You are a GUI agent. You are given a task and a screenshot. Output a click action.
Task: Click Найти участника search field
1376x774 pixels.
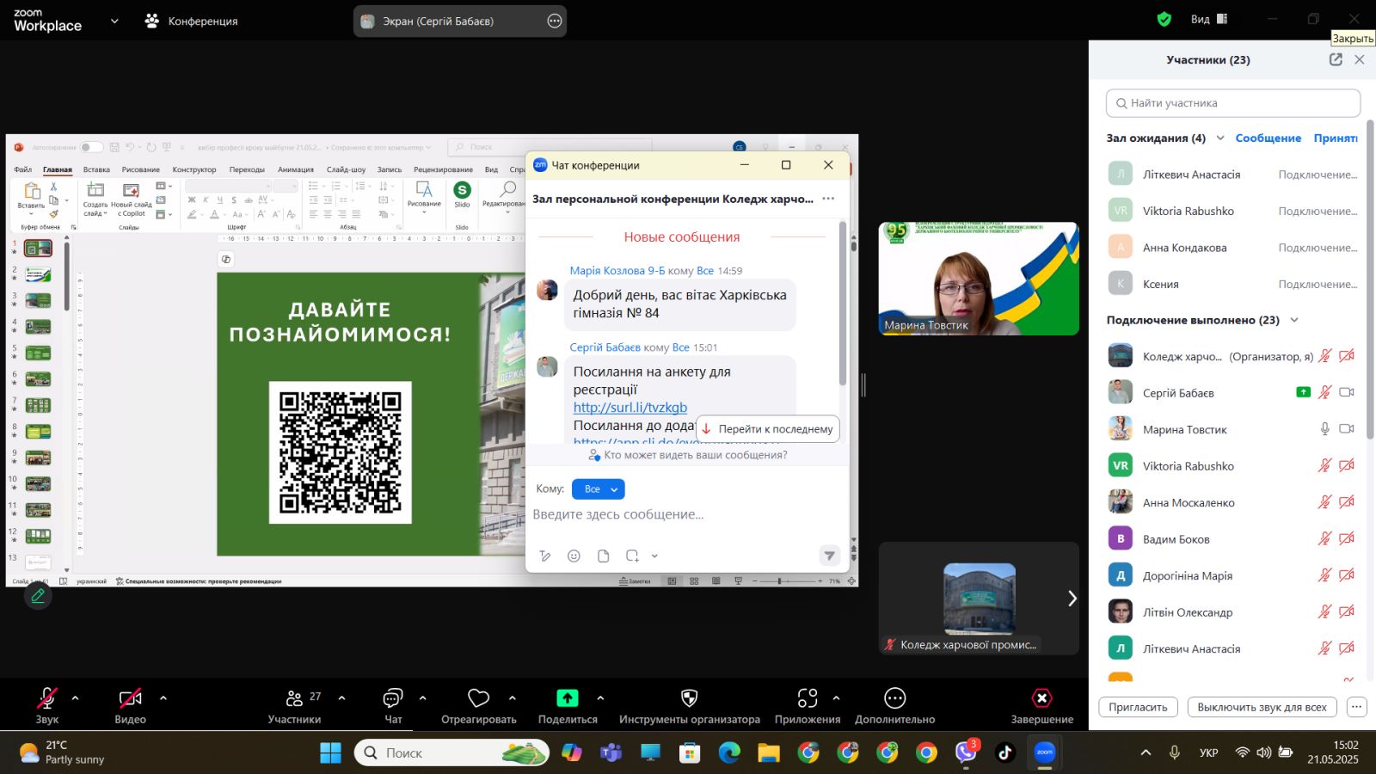[1233, 103]
